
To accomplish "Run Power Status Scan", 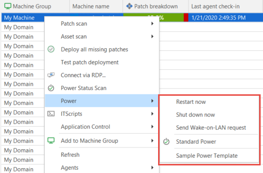I will 102,88.
